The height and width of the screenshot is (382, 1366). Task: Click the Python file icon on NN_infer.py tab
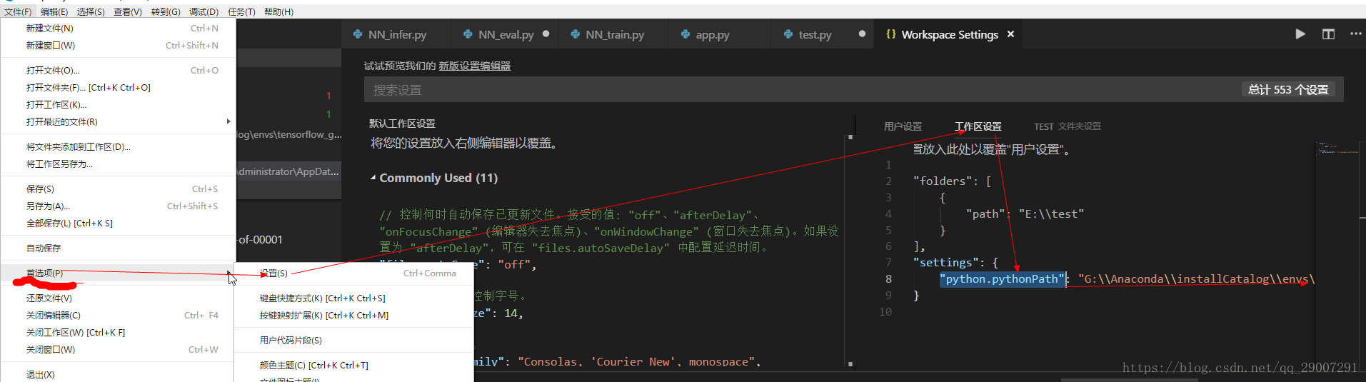[x=358, y=34]
